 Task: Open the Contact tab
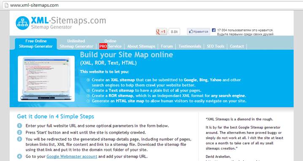pos(237,46)
